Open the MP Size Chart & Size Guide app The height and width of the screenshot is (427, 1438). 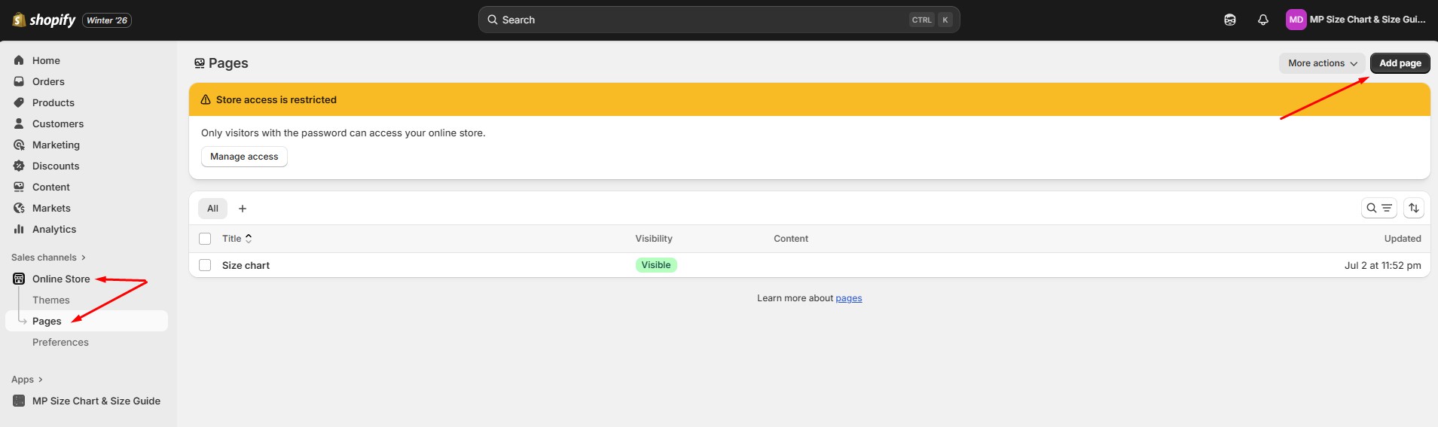[96, 401]
